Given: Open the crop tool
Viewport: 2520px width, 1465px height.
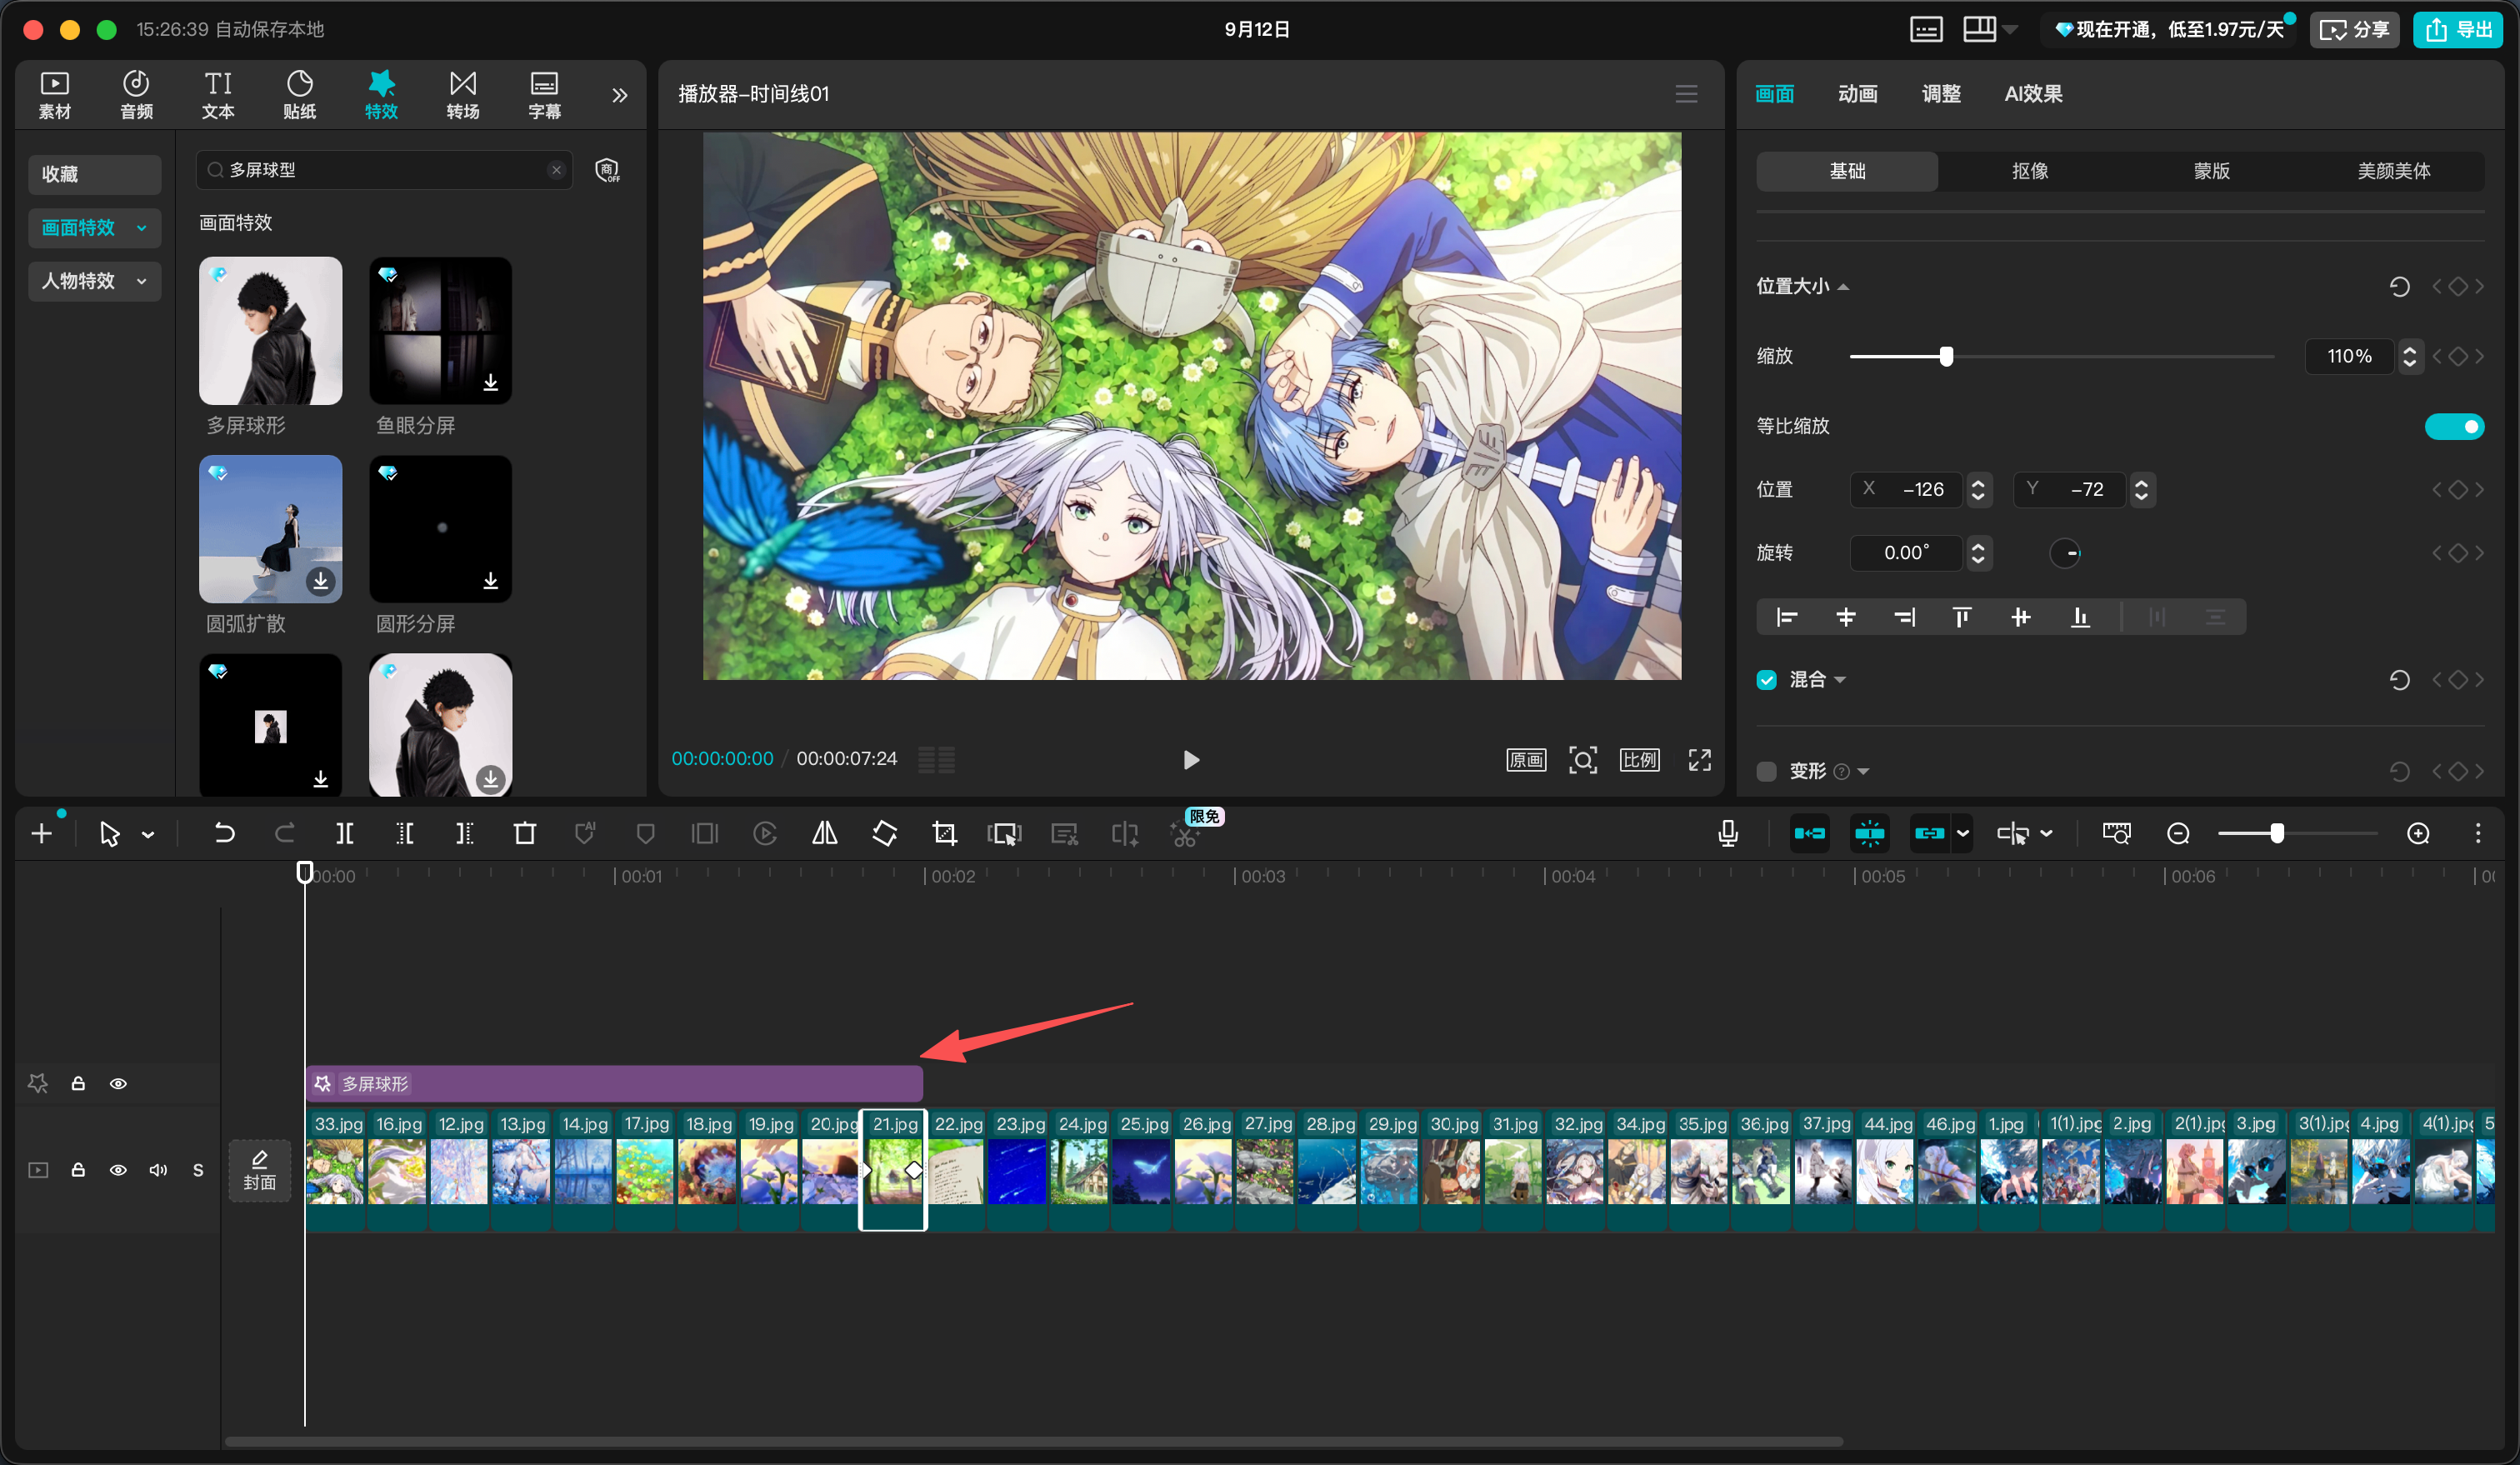Looking at the screenshot, I should pos(944,833).
